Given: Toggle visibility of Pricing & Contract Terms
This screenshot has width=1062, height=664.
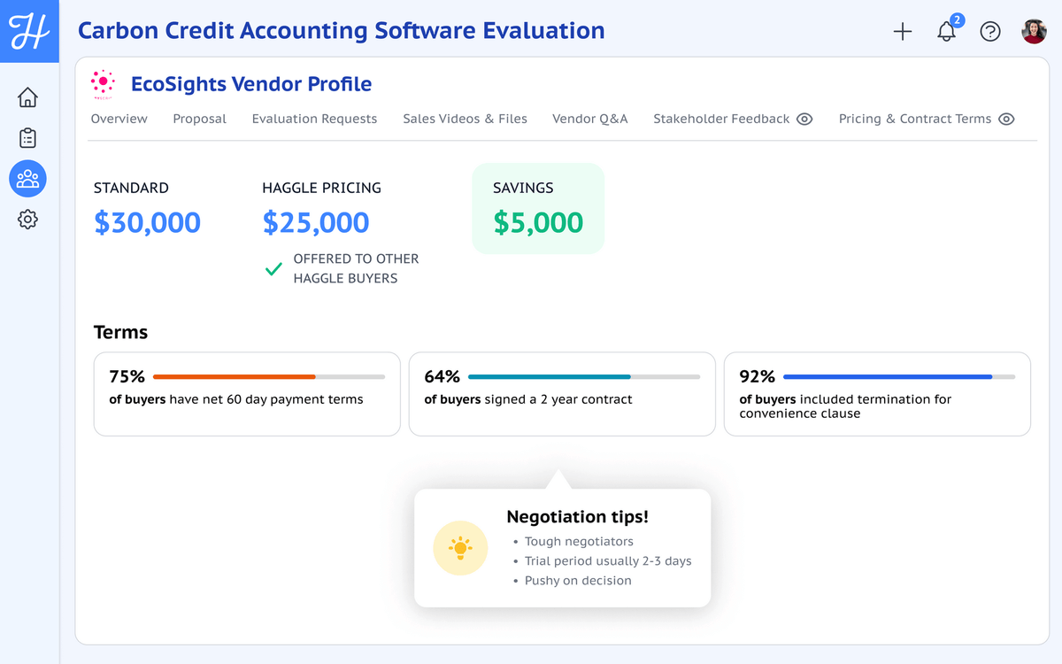Looking at the screenshot, I should 1007,119.
